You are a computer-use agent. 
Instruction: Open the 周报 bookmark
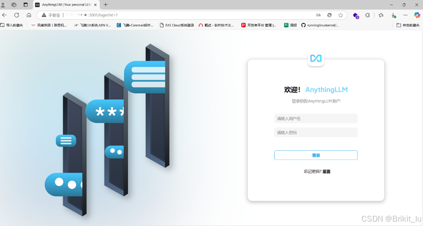[290, 25]
